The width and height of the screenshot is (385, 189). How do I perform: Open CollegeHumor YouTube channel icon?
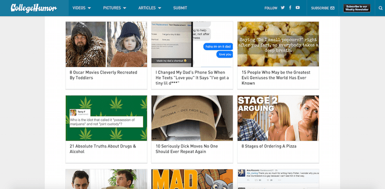point(298,7)
